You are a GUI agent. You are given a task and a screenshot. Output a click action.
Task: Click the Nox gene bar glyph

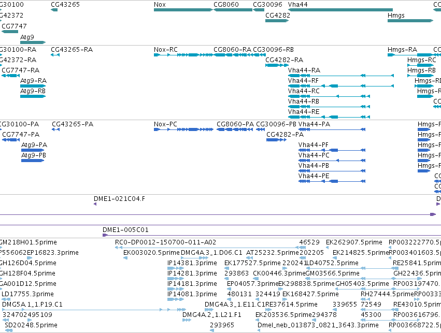tap(183, 10)
